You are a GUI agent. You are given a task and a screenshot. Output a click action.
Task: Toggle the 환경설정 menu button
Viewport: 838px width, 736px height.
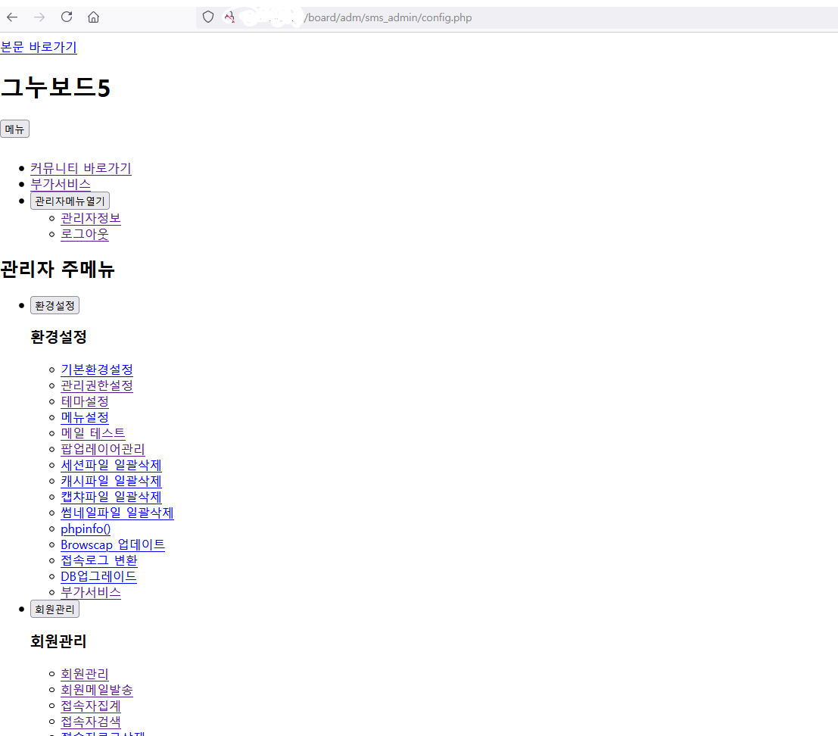(55, 306)
